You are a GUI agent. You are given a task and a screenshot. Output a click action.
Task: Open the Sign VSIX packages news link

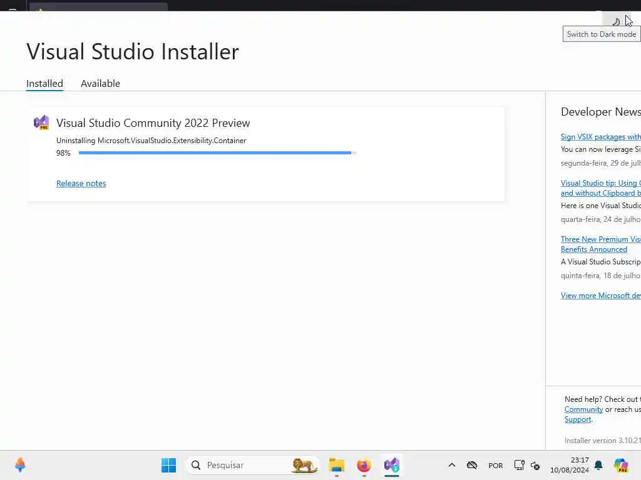pyautogui.click(x=600, y=137)
